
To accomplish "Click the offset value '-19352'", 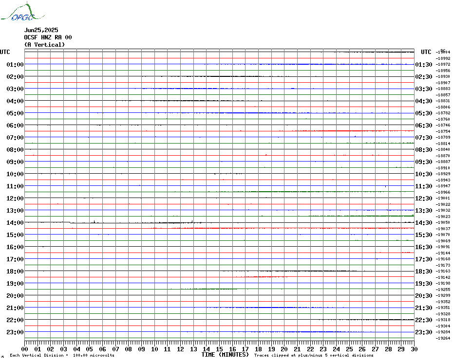I will (443, 302).
